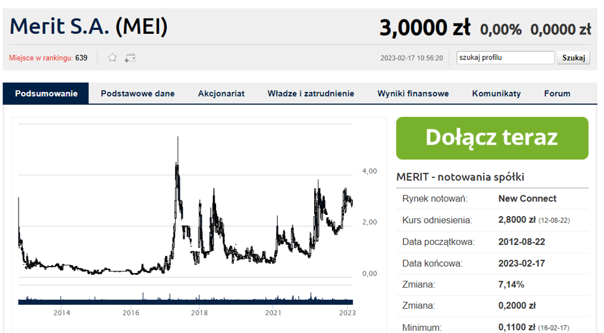The height and width of the screenshot is (333, 604).
Task: Click the green Dołącz teraz button
Action: pyautogui.click(x=492, y=138)
